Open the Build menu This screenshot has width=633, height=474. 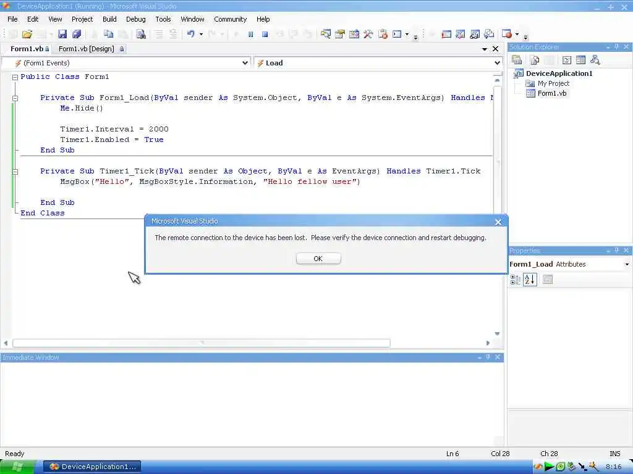[109, 19]
